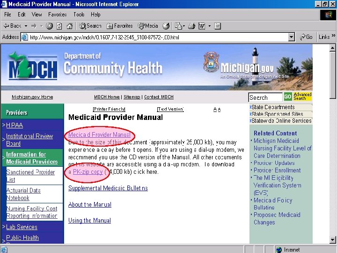
Task: Open Proposed Medicaid Changes related link
Action: click(277, 218)
